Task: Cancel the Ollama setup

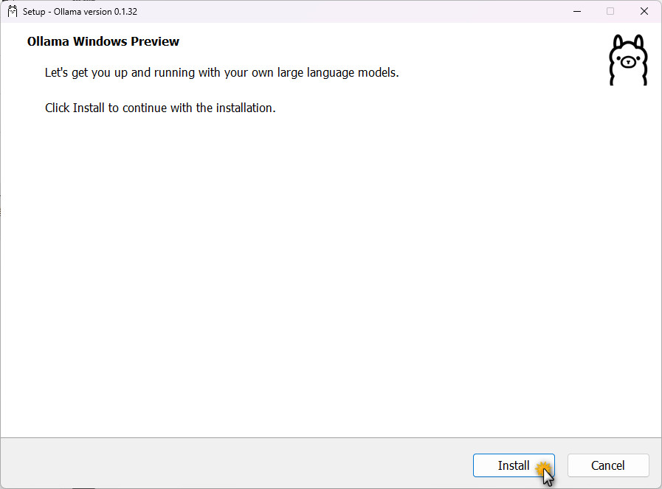Action: coord(608,465)
